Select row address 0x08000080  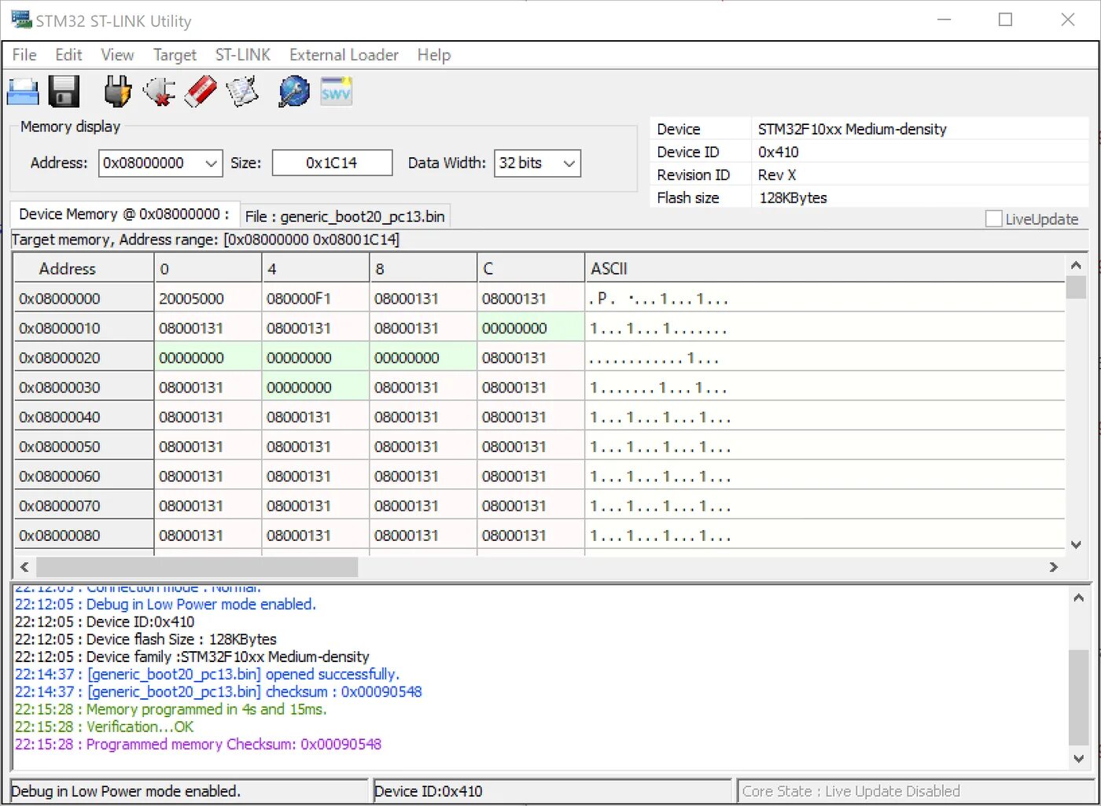83,535
